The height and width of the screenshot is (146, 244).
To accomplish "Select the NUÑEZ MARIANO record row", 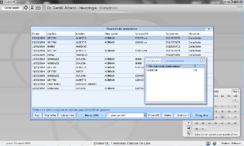I will point(122,47).
